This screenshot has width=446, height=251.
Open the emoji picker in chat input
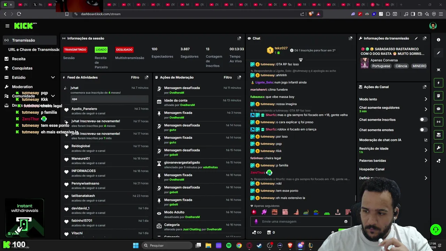(x=346, y=221)
